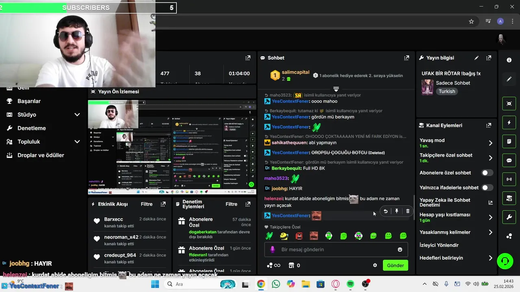
Task: Open the info icon in right sidebar
Action: coord(509,60)
